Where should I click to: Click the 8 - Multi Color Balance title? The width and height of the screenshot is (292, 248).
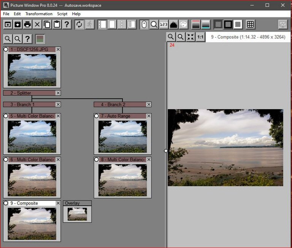[122, 160]
